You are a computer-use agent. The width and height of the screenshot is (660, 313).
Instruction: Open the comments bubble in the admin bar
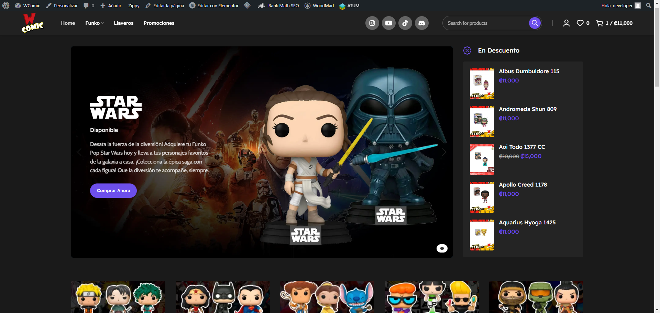(x=87, y=5)
